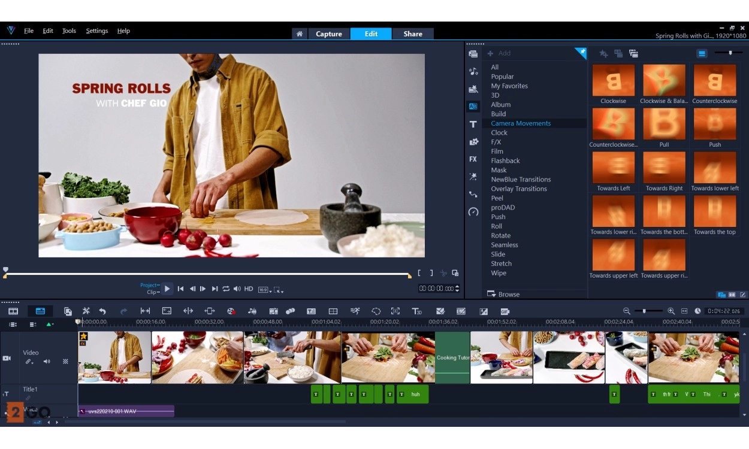Open the Overlay graphics library icon
749x449 pixels.
pos(473,142)
